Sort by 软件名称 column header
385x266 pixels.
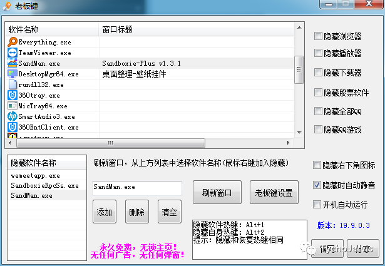(52, 29)
